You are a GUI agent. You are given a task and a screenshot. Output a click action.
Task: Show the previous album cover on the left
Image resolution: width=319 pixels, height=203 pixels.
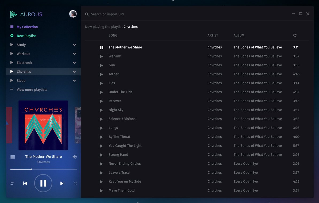[9, 125]
